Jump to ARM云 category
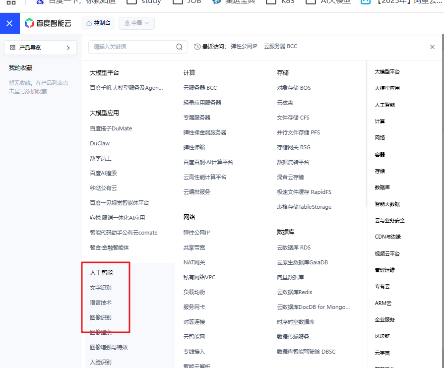 [383, 303]
